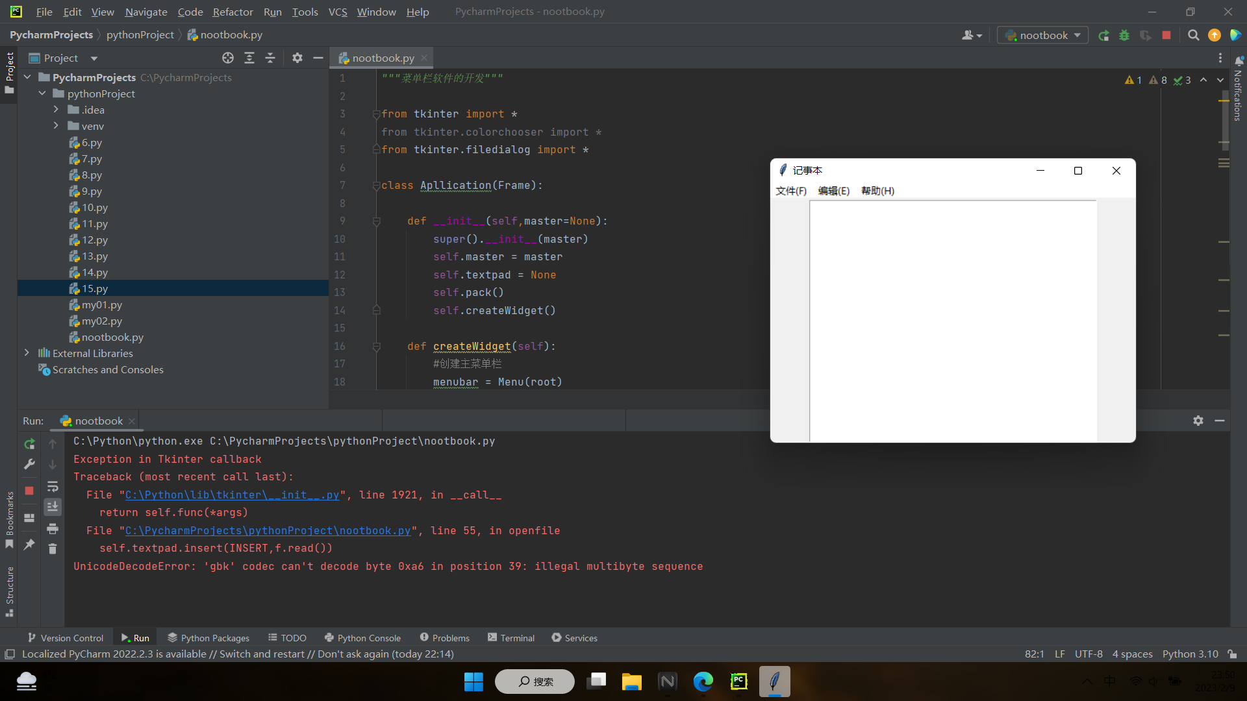Click the Rerun nootbook icon in Run panel
The width and height of the screenshot is (1247, 701).
tap(29, 444)
